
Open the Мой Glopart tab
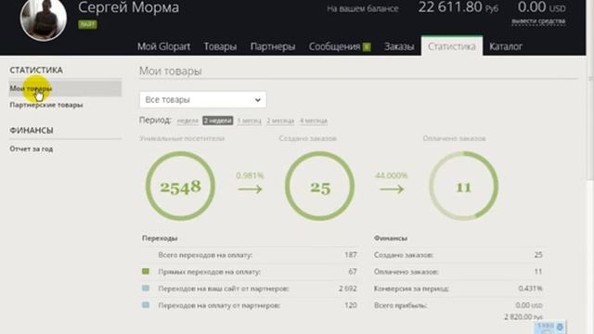(x=163, y=46)
